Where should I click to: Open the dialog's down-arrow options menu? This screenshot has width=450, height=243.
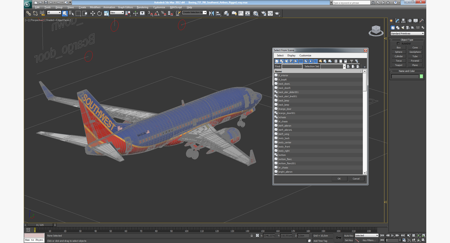pos(365,67)
